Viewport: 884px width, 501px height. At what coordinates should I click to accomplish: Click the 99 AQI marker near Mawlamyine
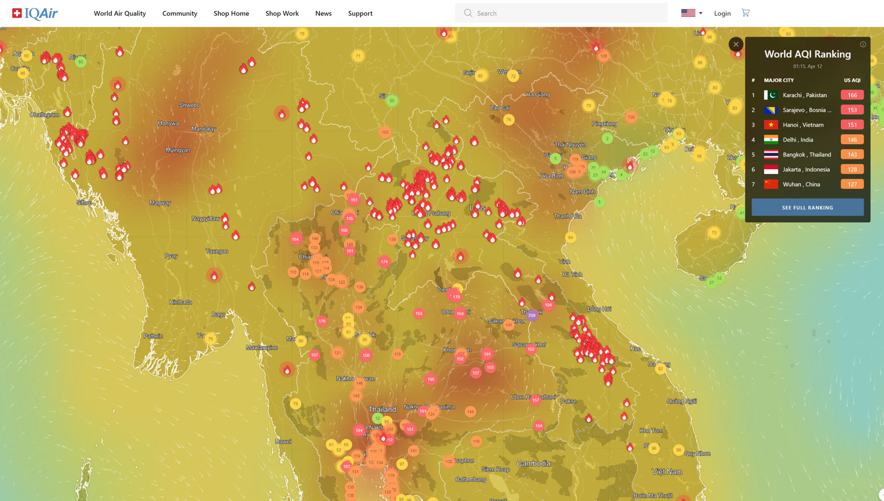[301, 341]
